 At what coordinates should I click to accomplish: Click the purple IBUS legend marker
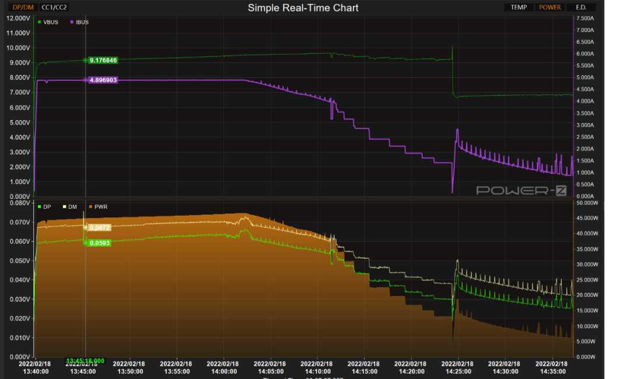72,22
